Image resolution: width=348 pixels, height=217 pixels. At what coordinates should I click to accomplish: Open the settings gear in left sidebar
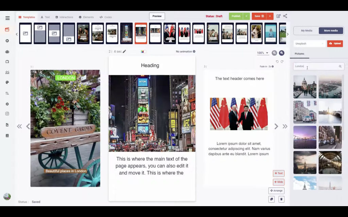7,104
